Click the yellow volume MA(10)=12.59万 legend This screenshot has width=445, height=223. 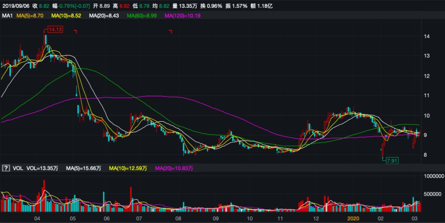click(129, 169)
